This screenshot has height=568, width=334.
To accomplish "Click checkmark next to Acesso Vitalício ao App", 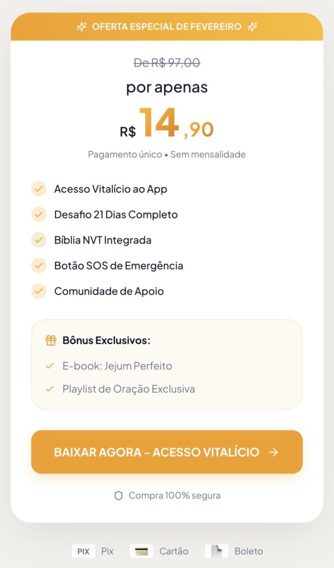I will tap(39, 189).
